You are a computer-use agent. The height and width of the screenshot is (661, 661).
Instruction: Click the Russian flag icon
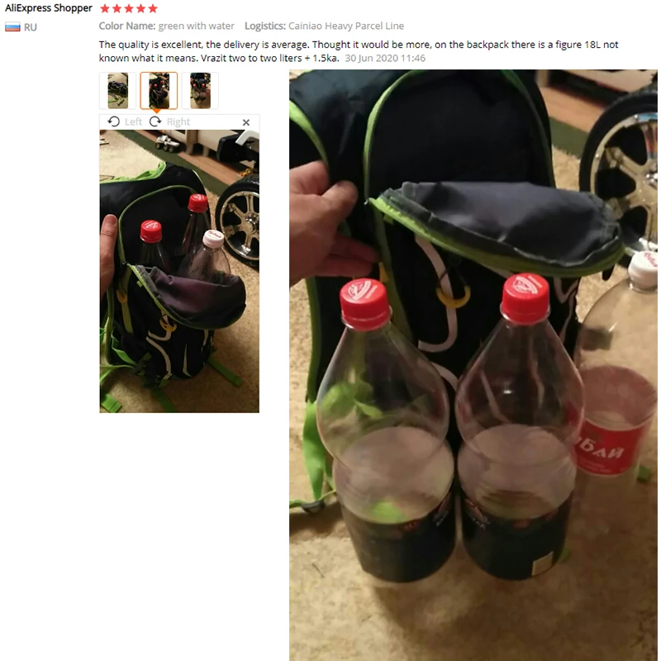point(12,27)
